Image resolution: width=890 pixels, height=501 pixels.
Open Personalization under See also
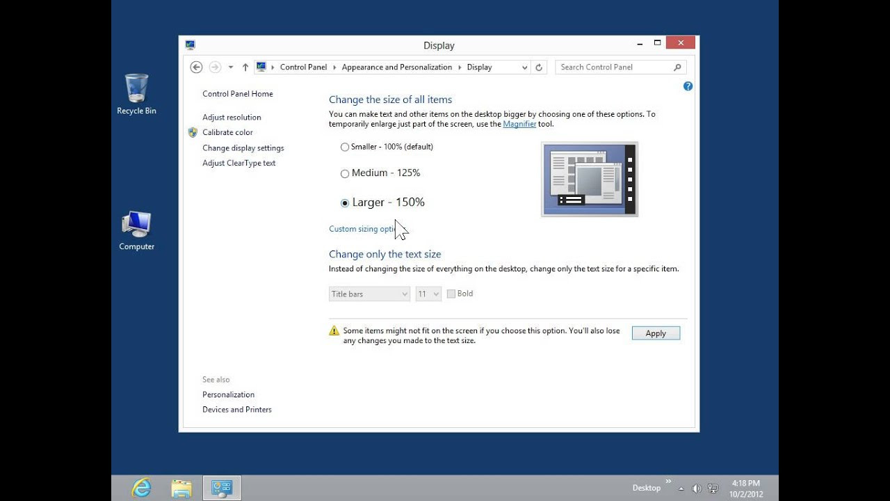tap(228, 395)
